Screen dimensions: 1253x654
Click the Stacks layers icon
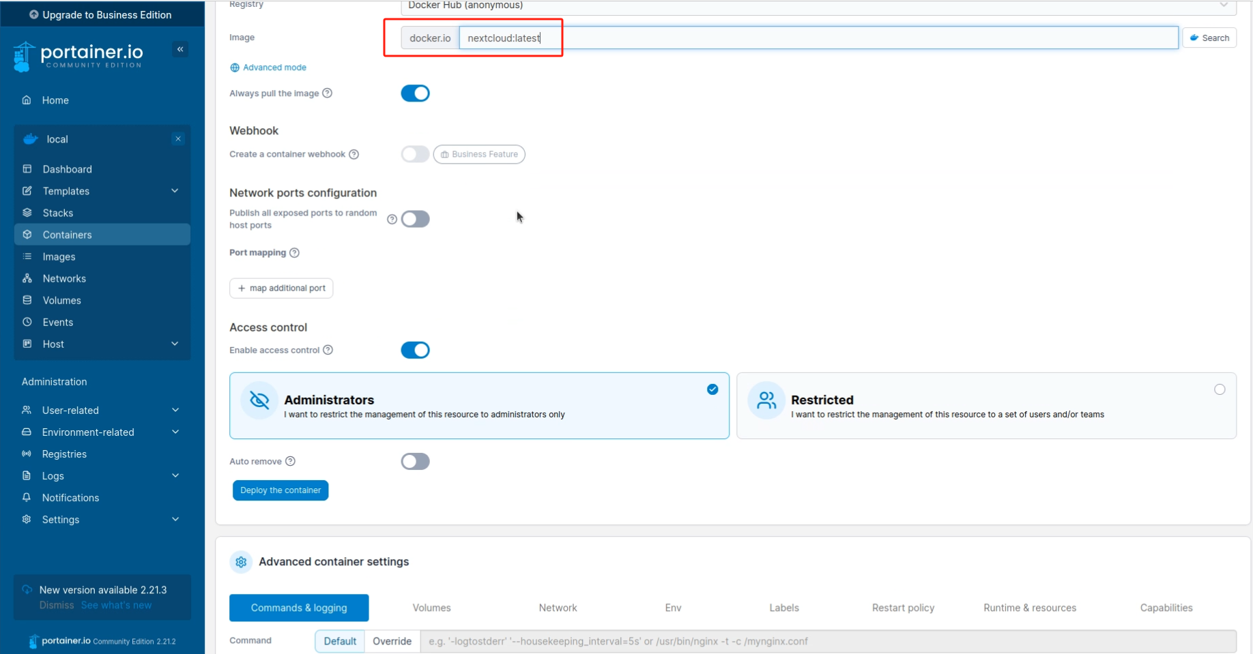click(x=27, y=213)
